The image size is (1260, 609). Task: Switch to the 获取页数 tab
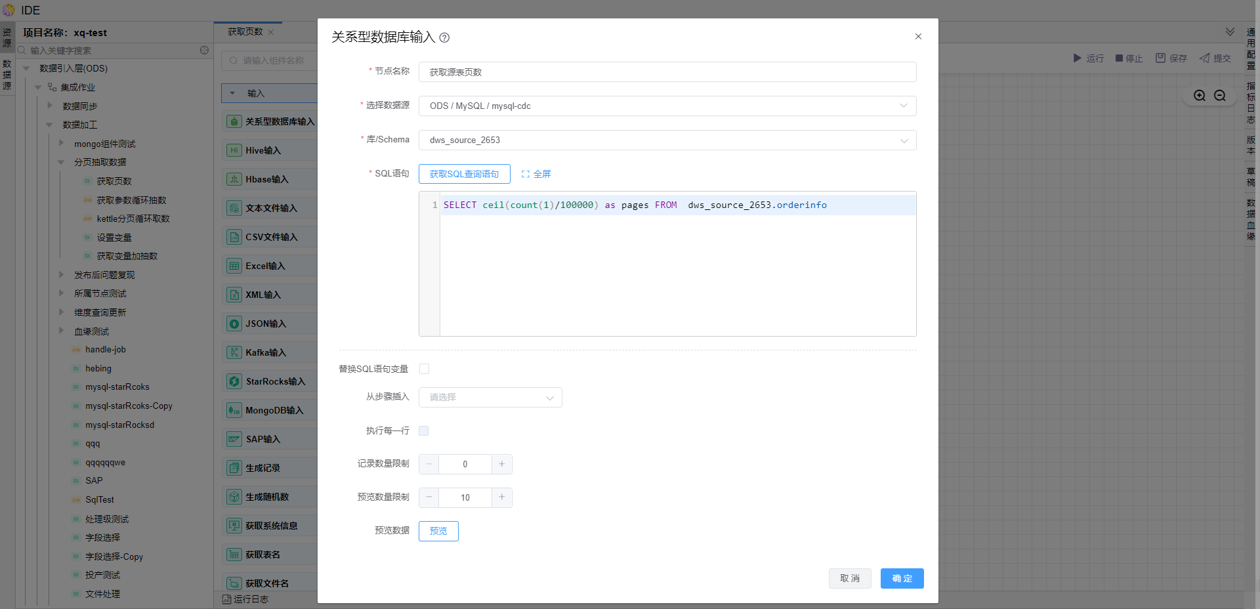[x=245, y=32]
